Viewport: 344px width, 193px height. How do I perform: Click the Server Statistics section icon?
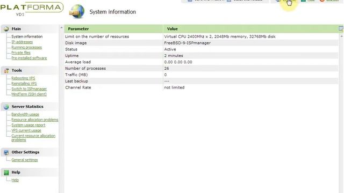tap(6, 107)
